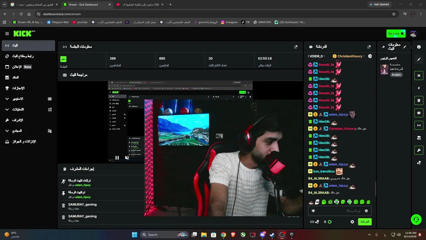Screen dimensions: 426x240
Task: Reload the Kick dashboard page
Action: pos(21,14)
